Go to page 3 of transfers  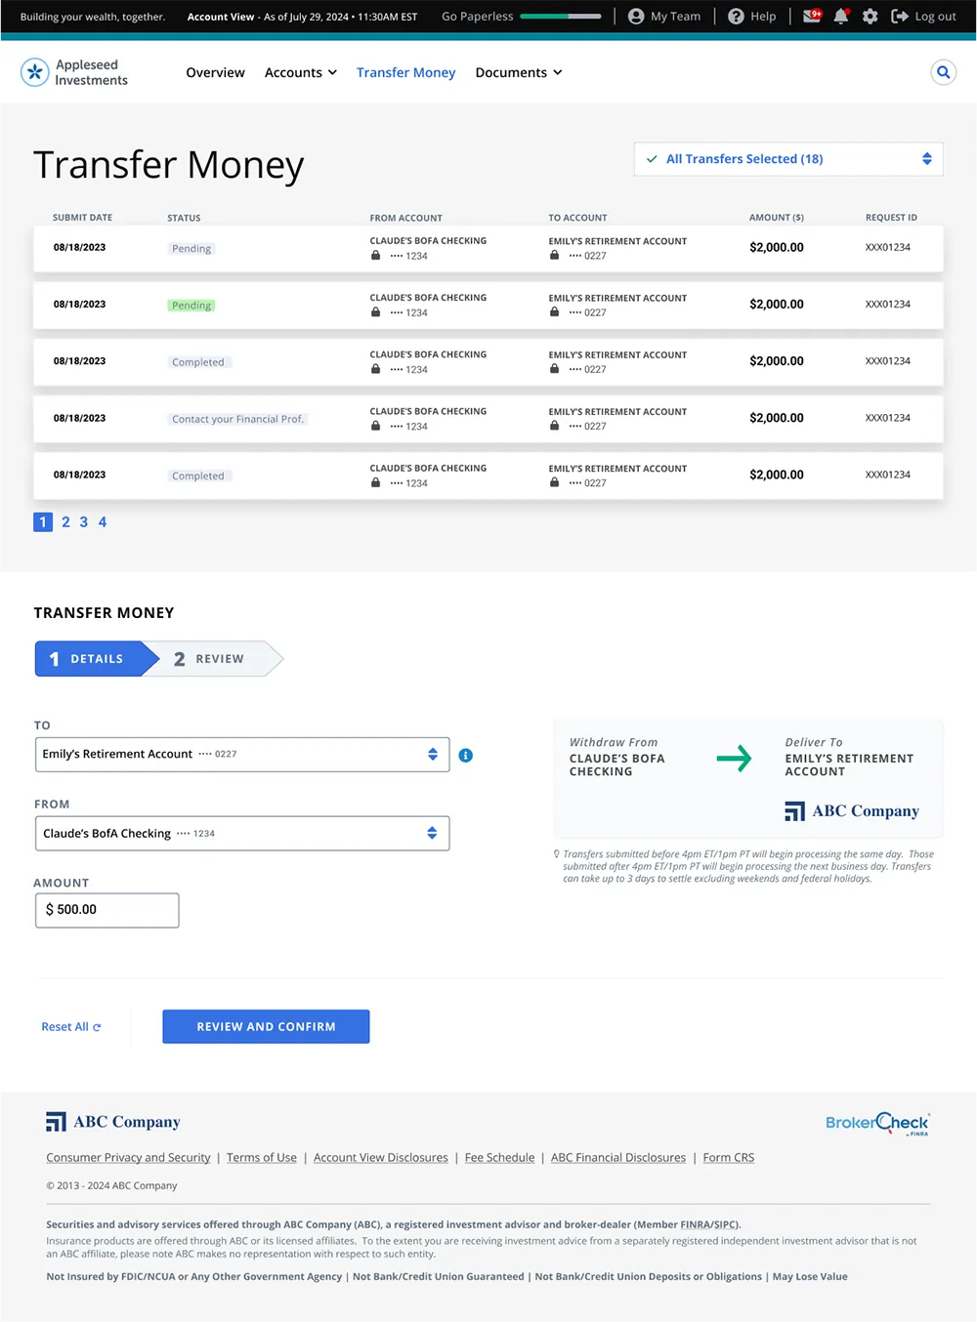[x=84, y=522]
